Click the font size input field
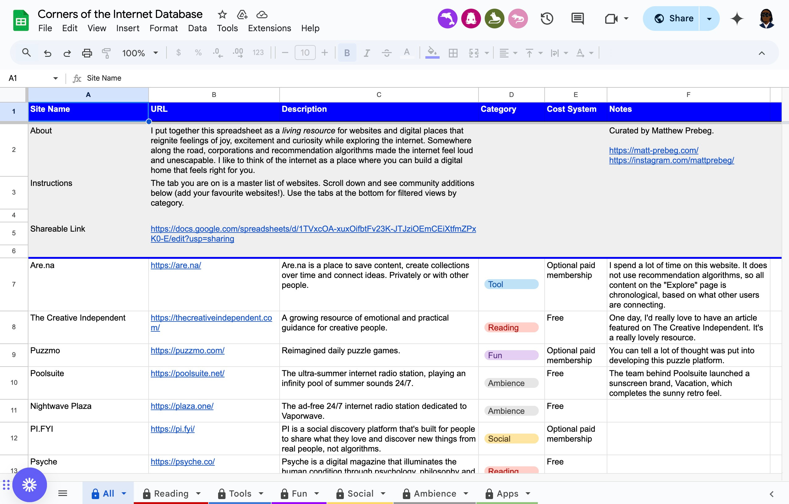Viewport: 789px width, 504px height. point(305,53)
